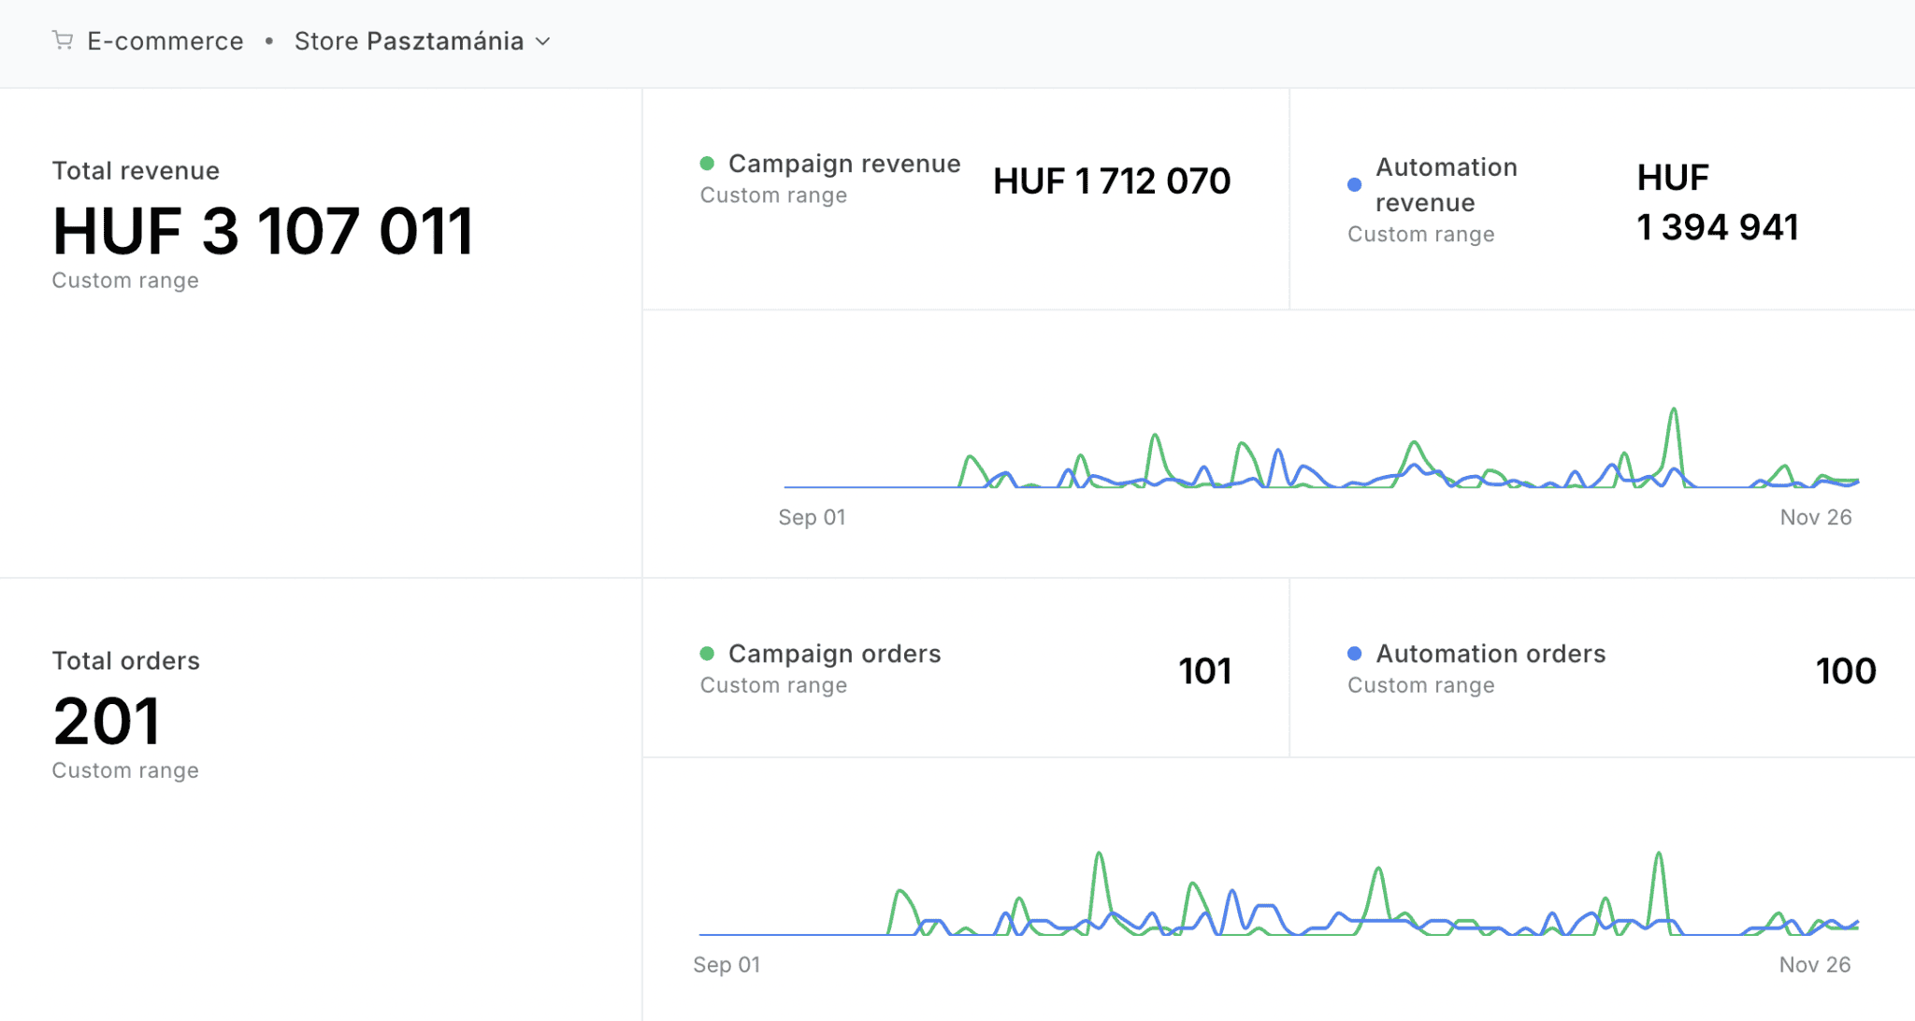
Task: Toggle the Campaign revenue series visibility
Action: pyautogui.click(x=843, y=163)
